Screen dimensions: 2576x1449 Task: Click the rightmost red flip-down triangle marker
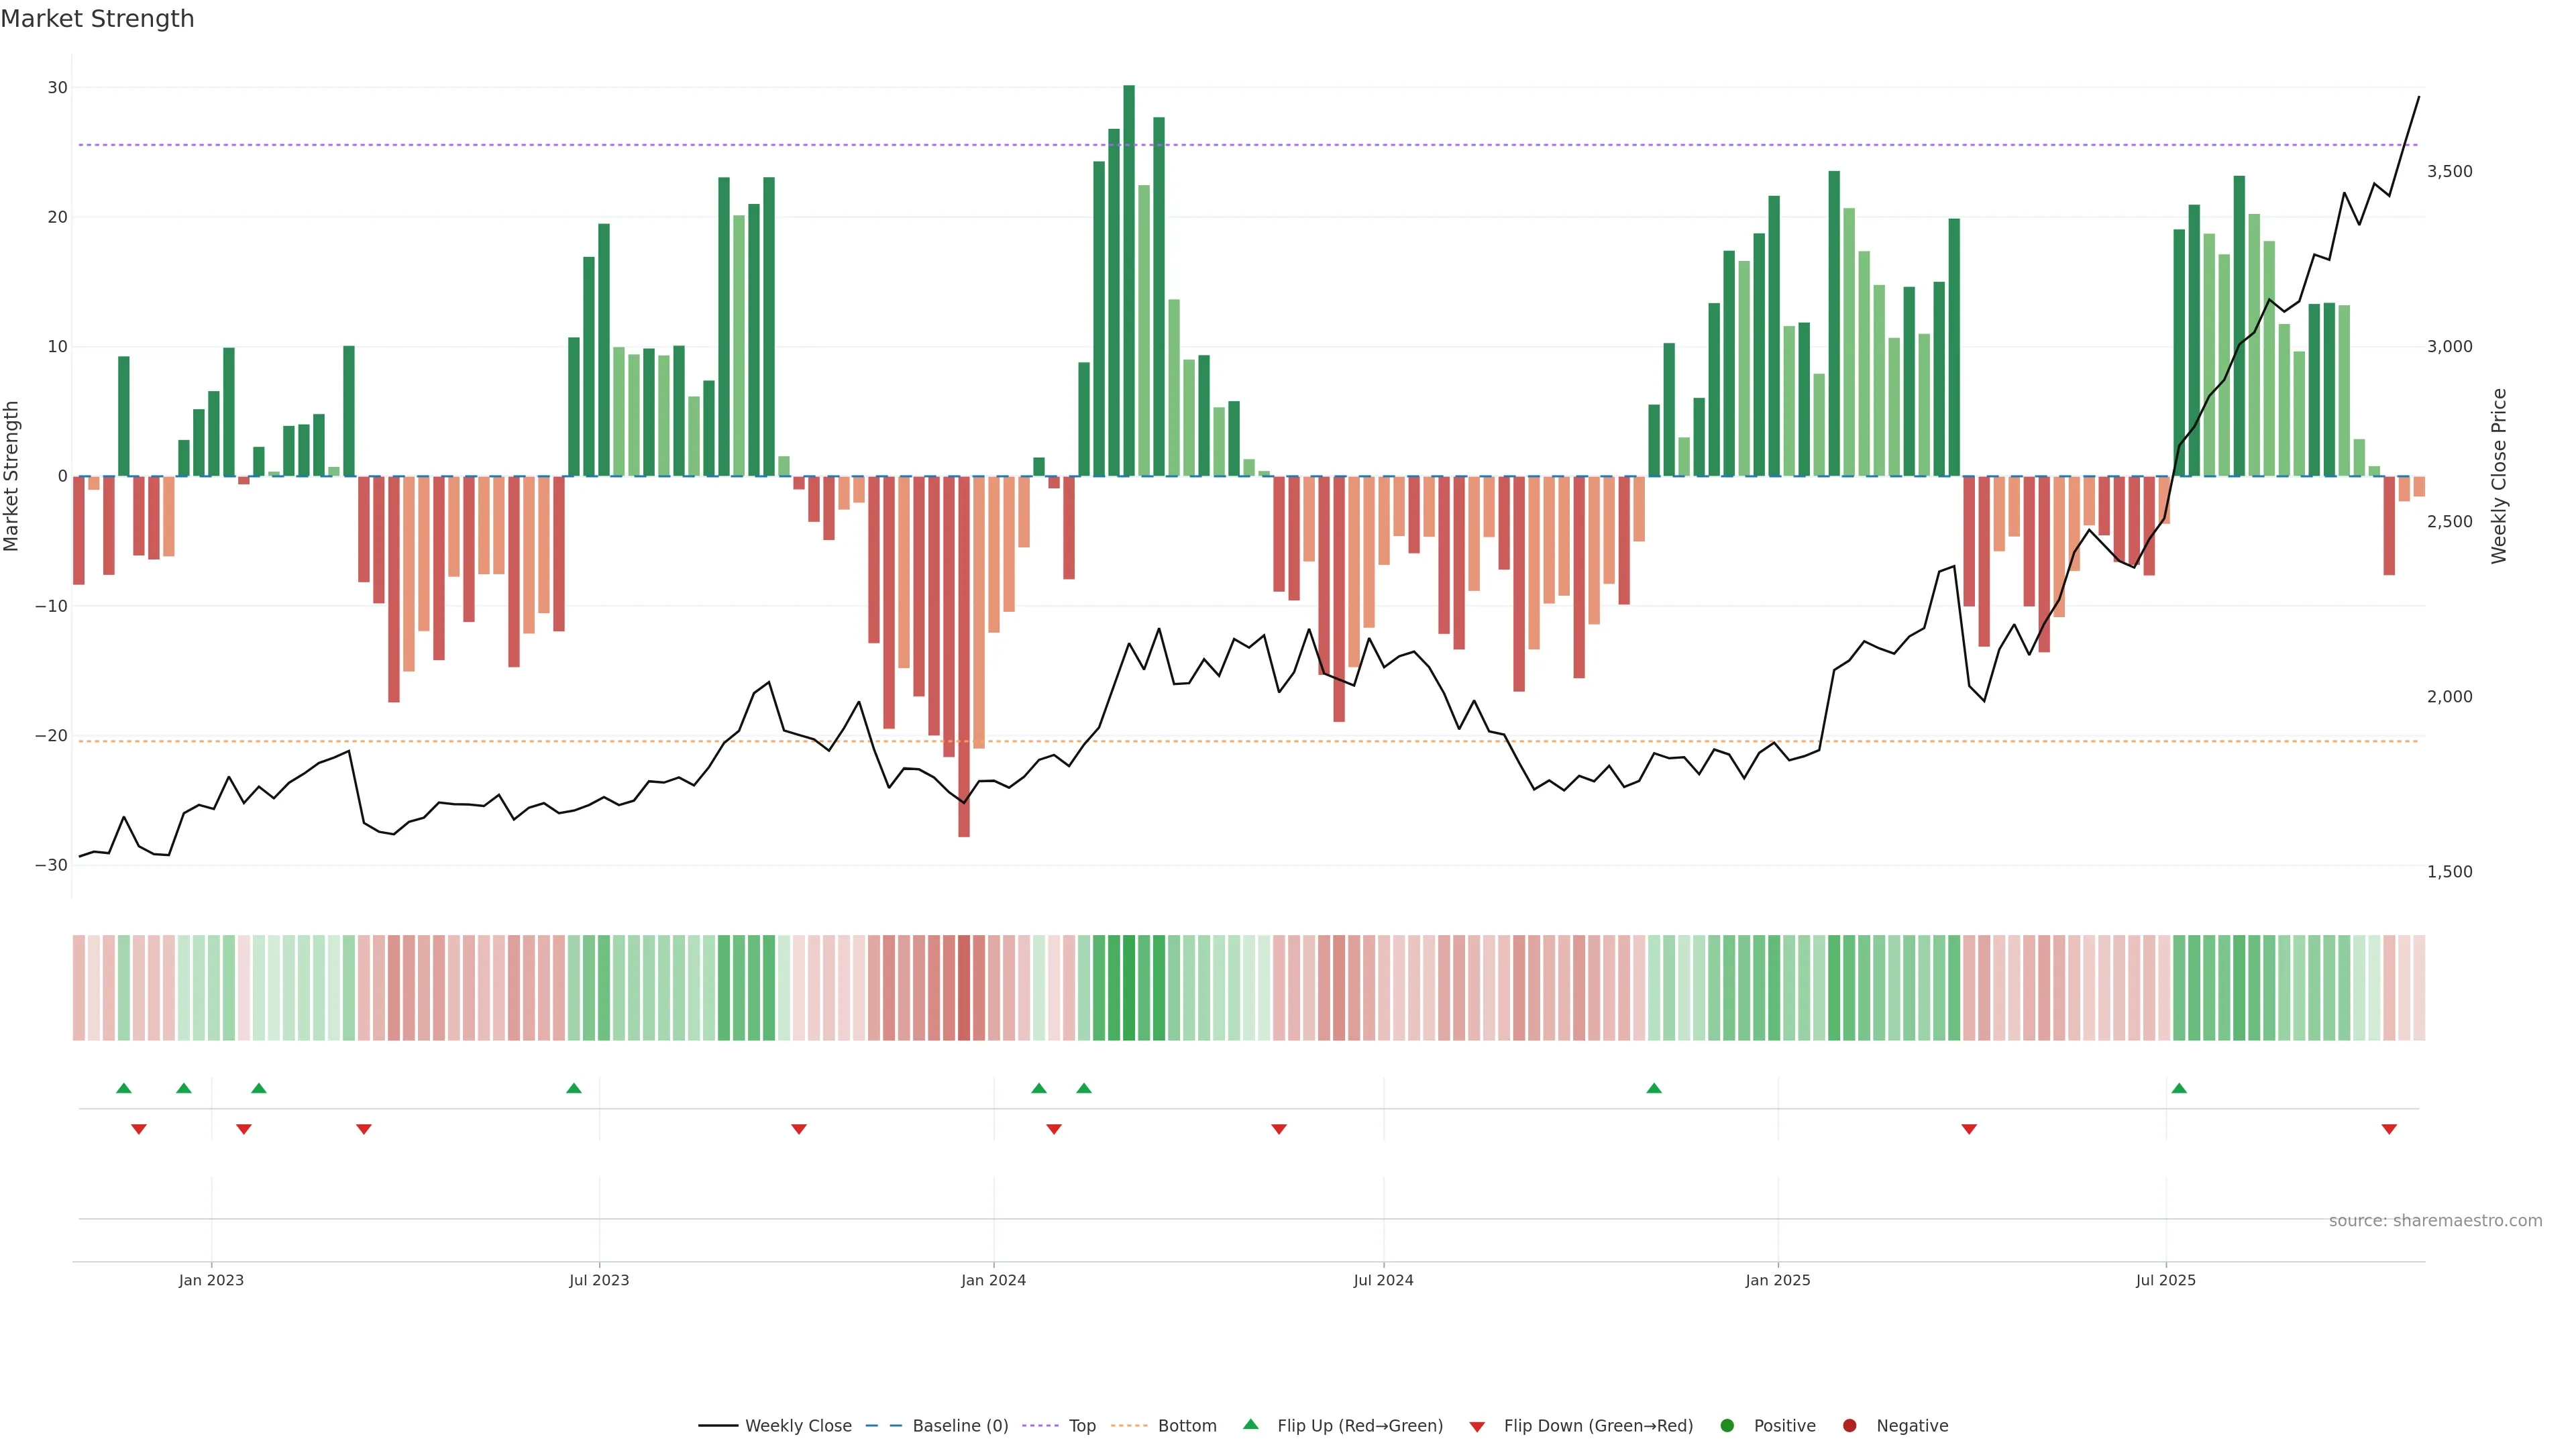pyautogui.click(x=2389, y=1129)
